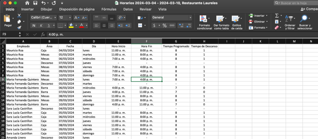318x139 pixels.
Task: Click the Cut scissors icon
Action: point(19,16)
